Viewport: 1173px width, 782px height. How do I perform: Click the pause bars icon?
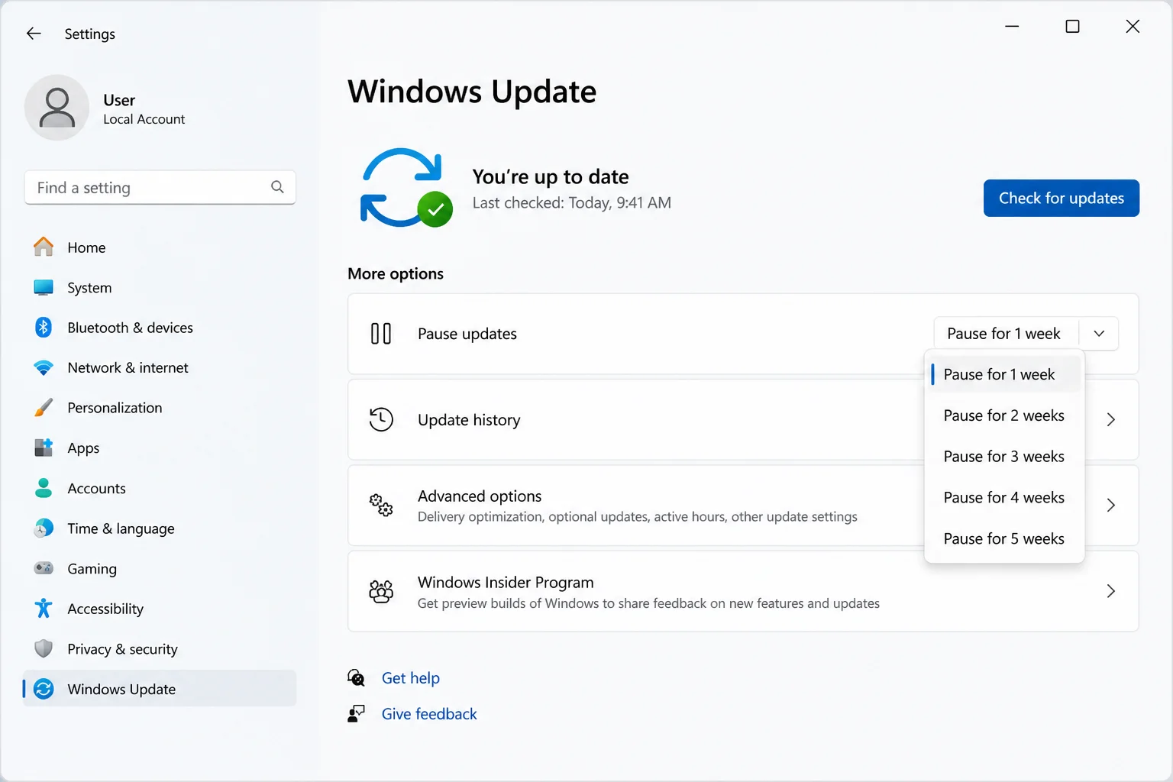coord(381,334)
